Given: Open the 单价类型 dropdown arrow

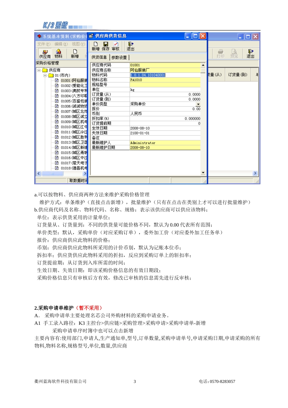Looking at the screenshot, I should (x=198, y=104).
